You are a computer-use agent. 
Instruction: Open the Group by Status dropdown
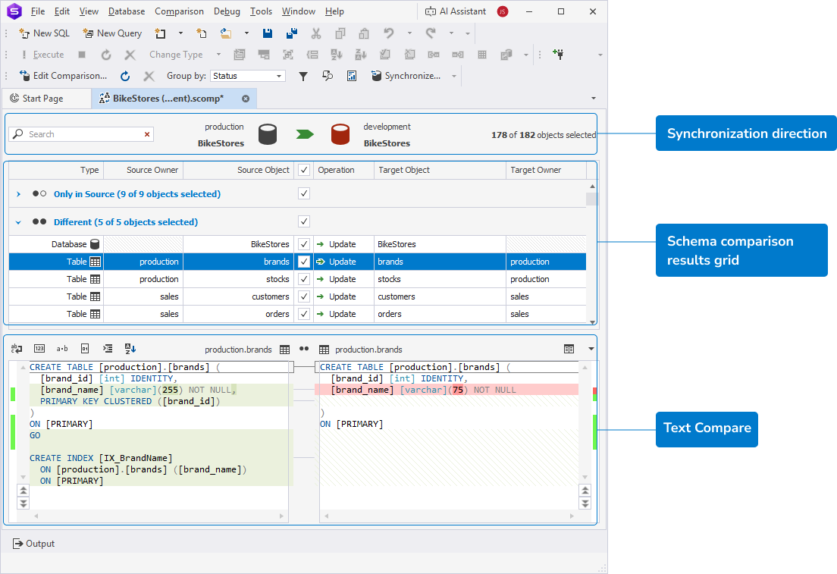click(278, 76)
